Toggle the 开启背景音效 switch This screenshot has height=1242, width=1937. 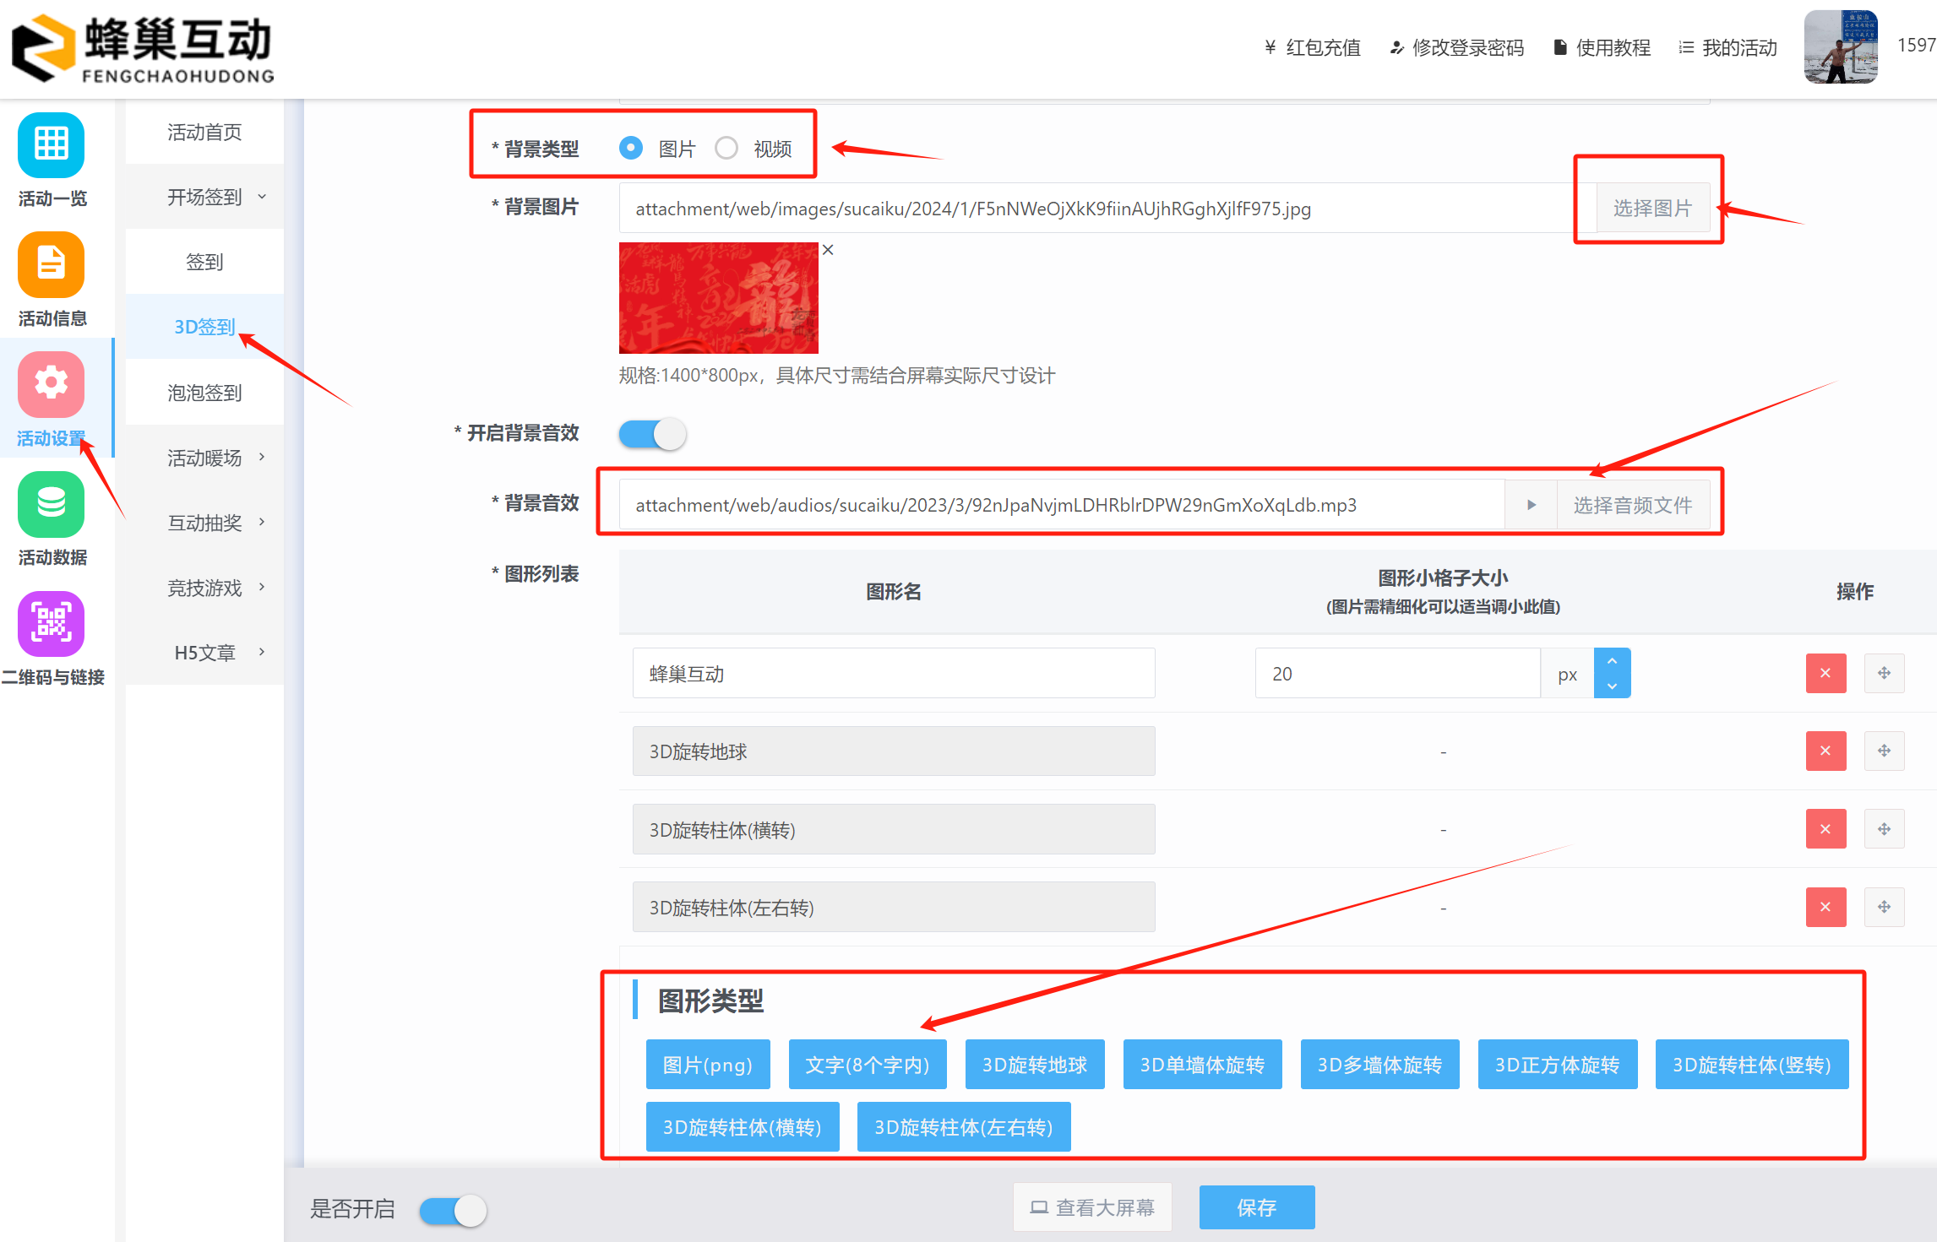point(652,434)
